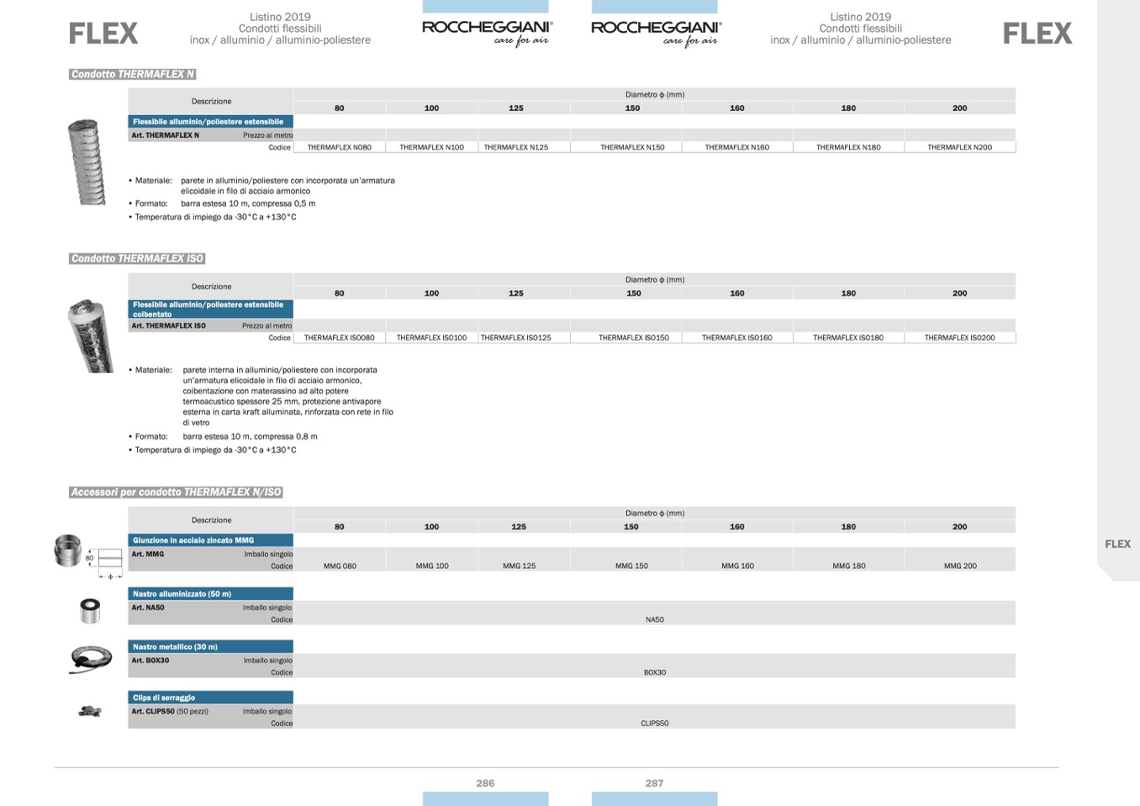Click the Condotto THERMAFLEX ISO section heading
This screenshot has height=806, width=1140.
click(138, 258)
